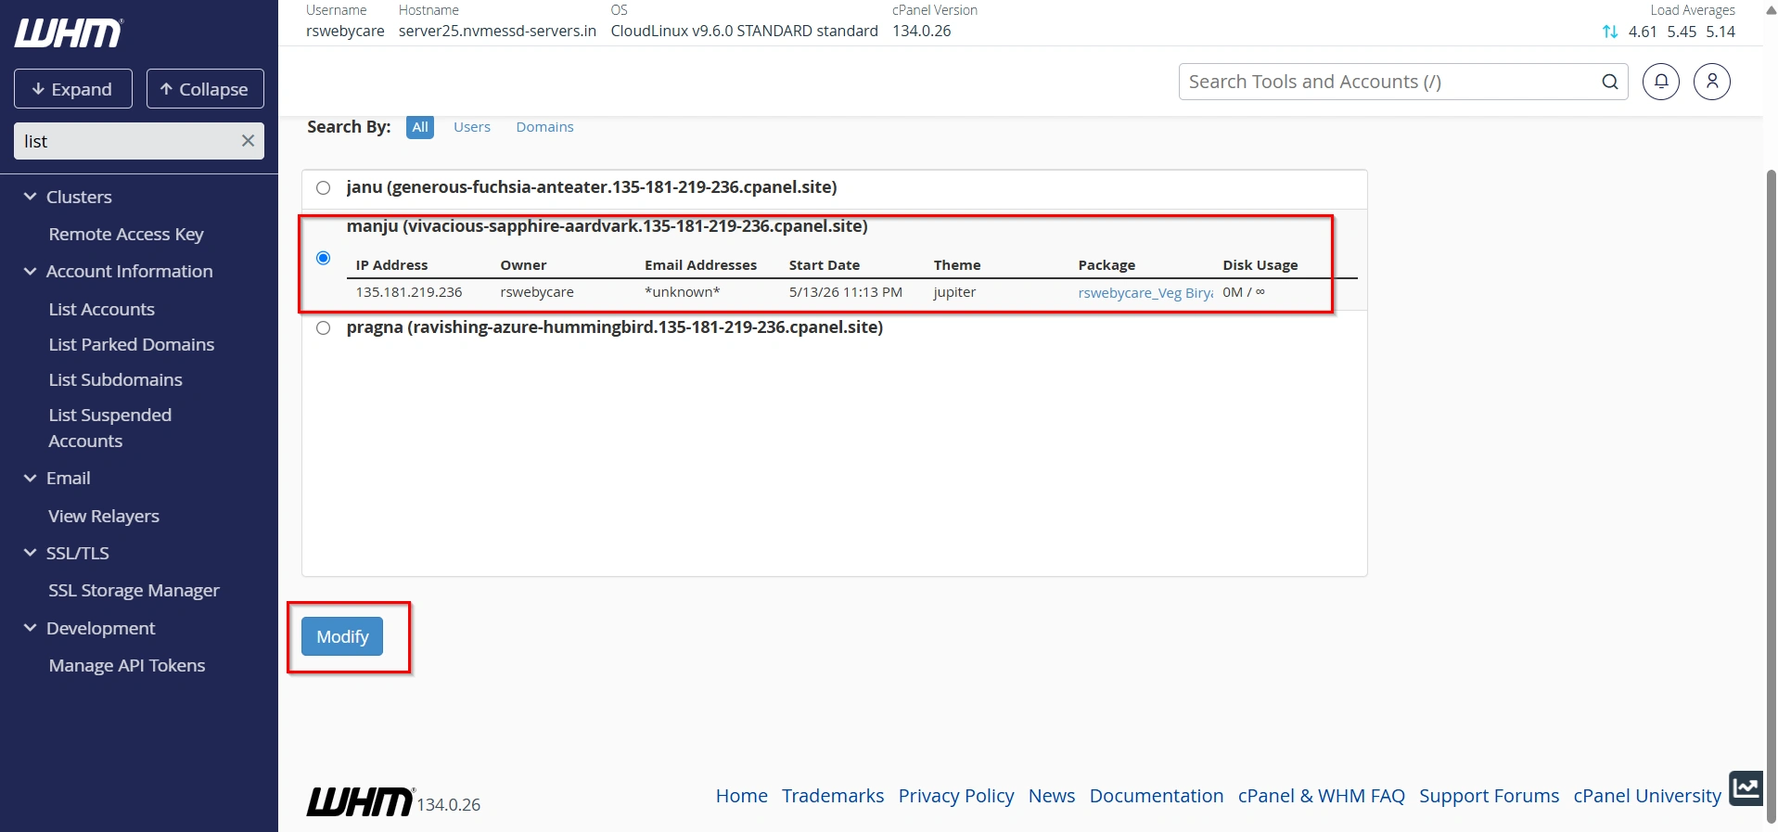Click the start date 5/13/26 11:13 PM
The image size is (1778, 832).
coord(846,292)
